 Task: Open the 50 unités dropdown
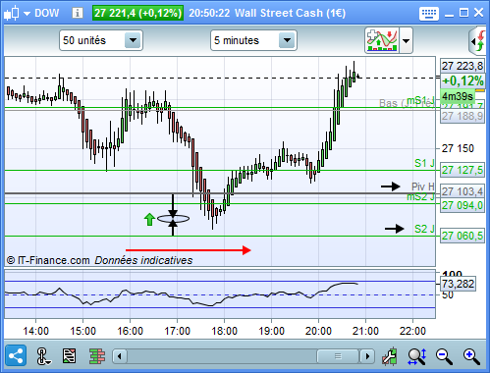click(x=101, y=40)
